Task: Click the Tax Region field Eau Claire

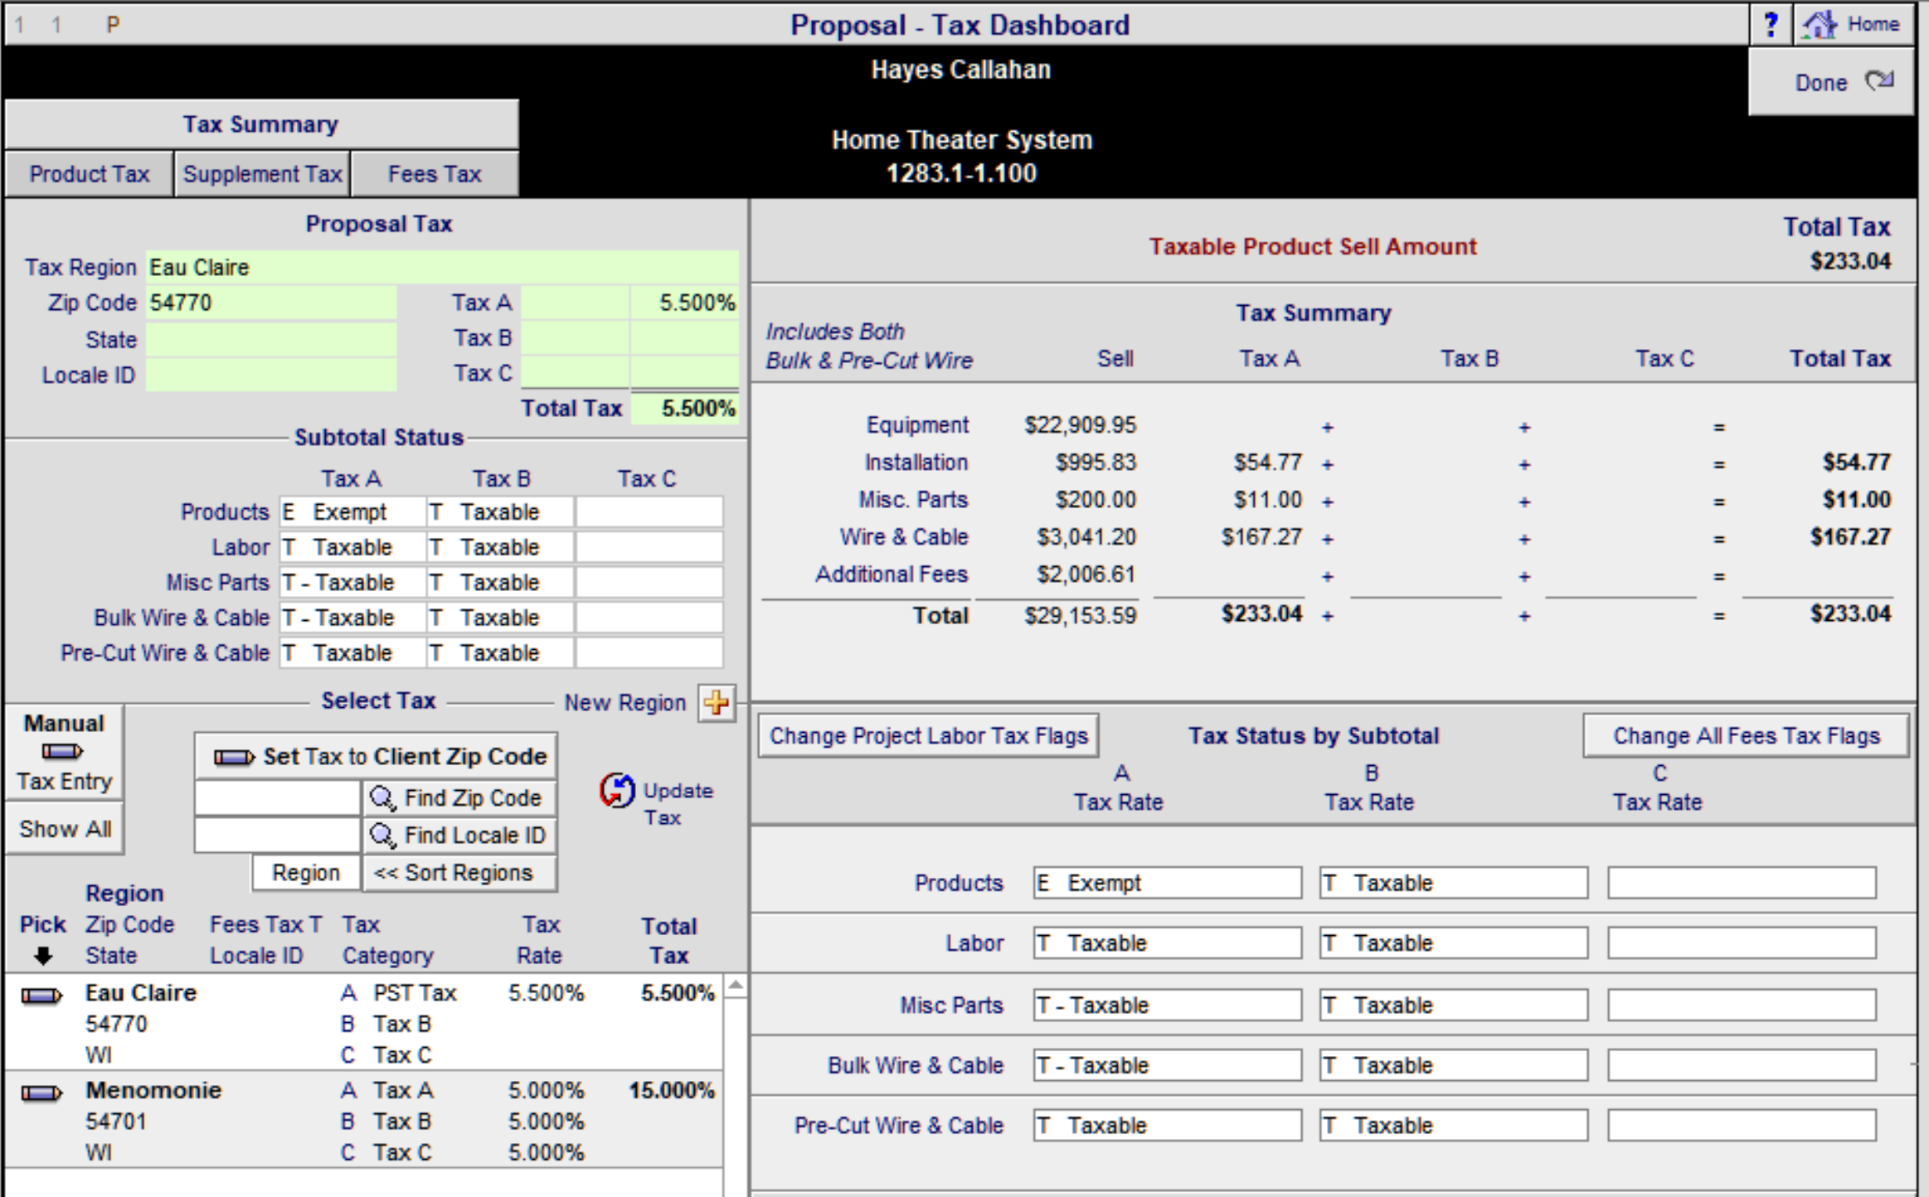Action: 442,268
